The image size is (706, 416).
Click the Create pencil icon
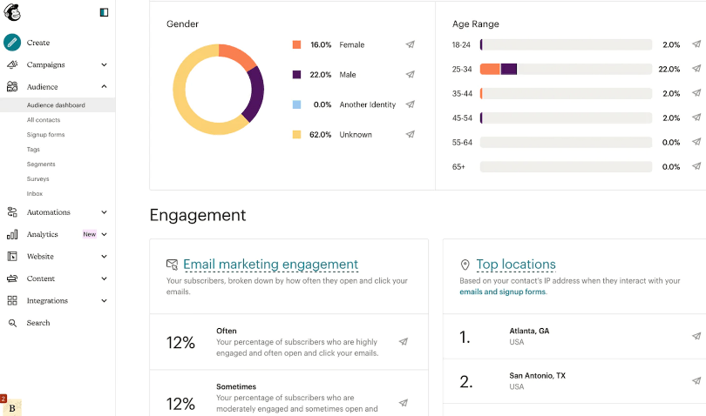[x=12, y=43]
